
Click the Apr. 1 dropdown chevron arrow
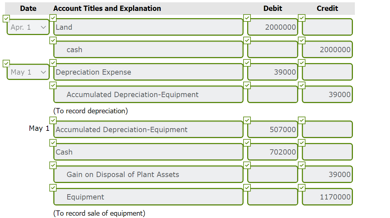(x=43, y=28)
